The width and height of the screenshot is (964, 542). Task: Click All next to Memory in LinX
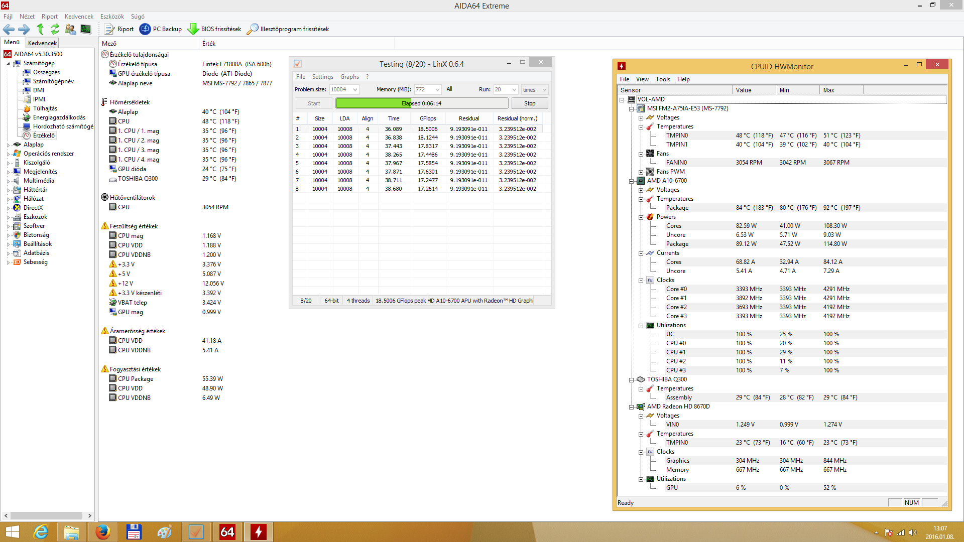point(449,89)
